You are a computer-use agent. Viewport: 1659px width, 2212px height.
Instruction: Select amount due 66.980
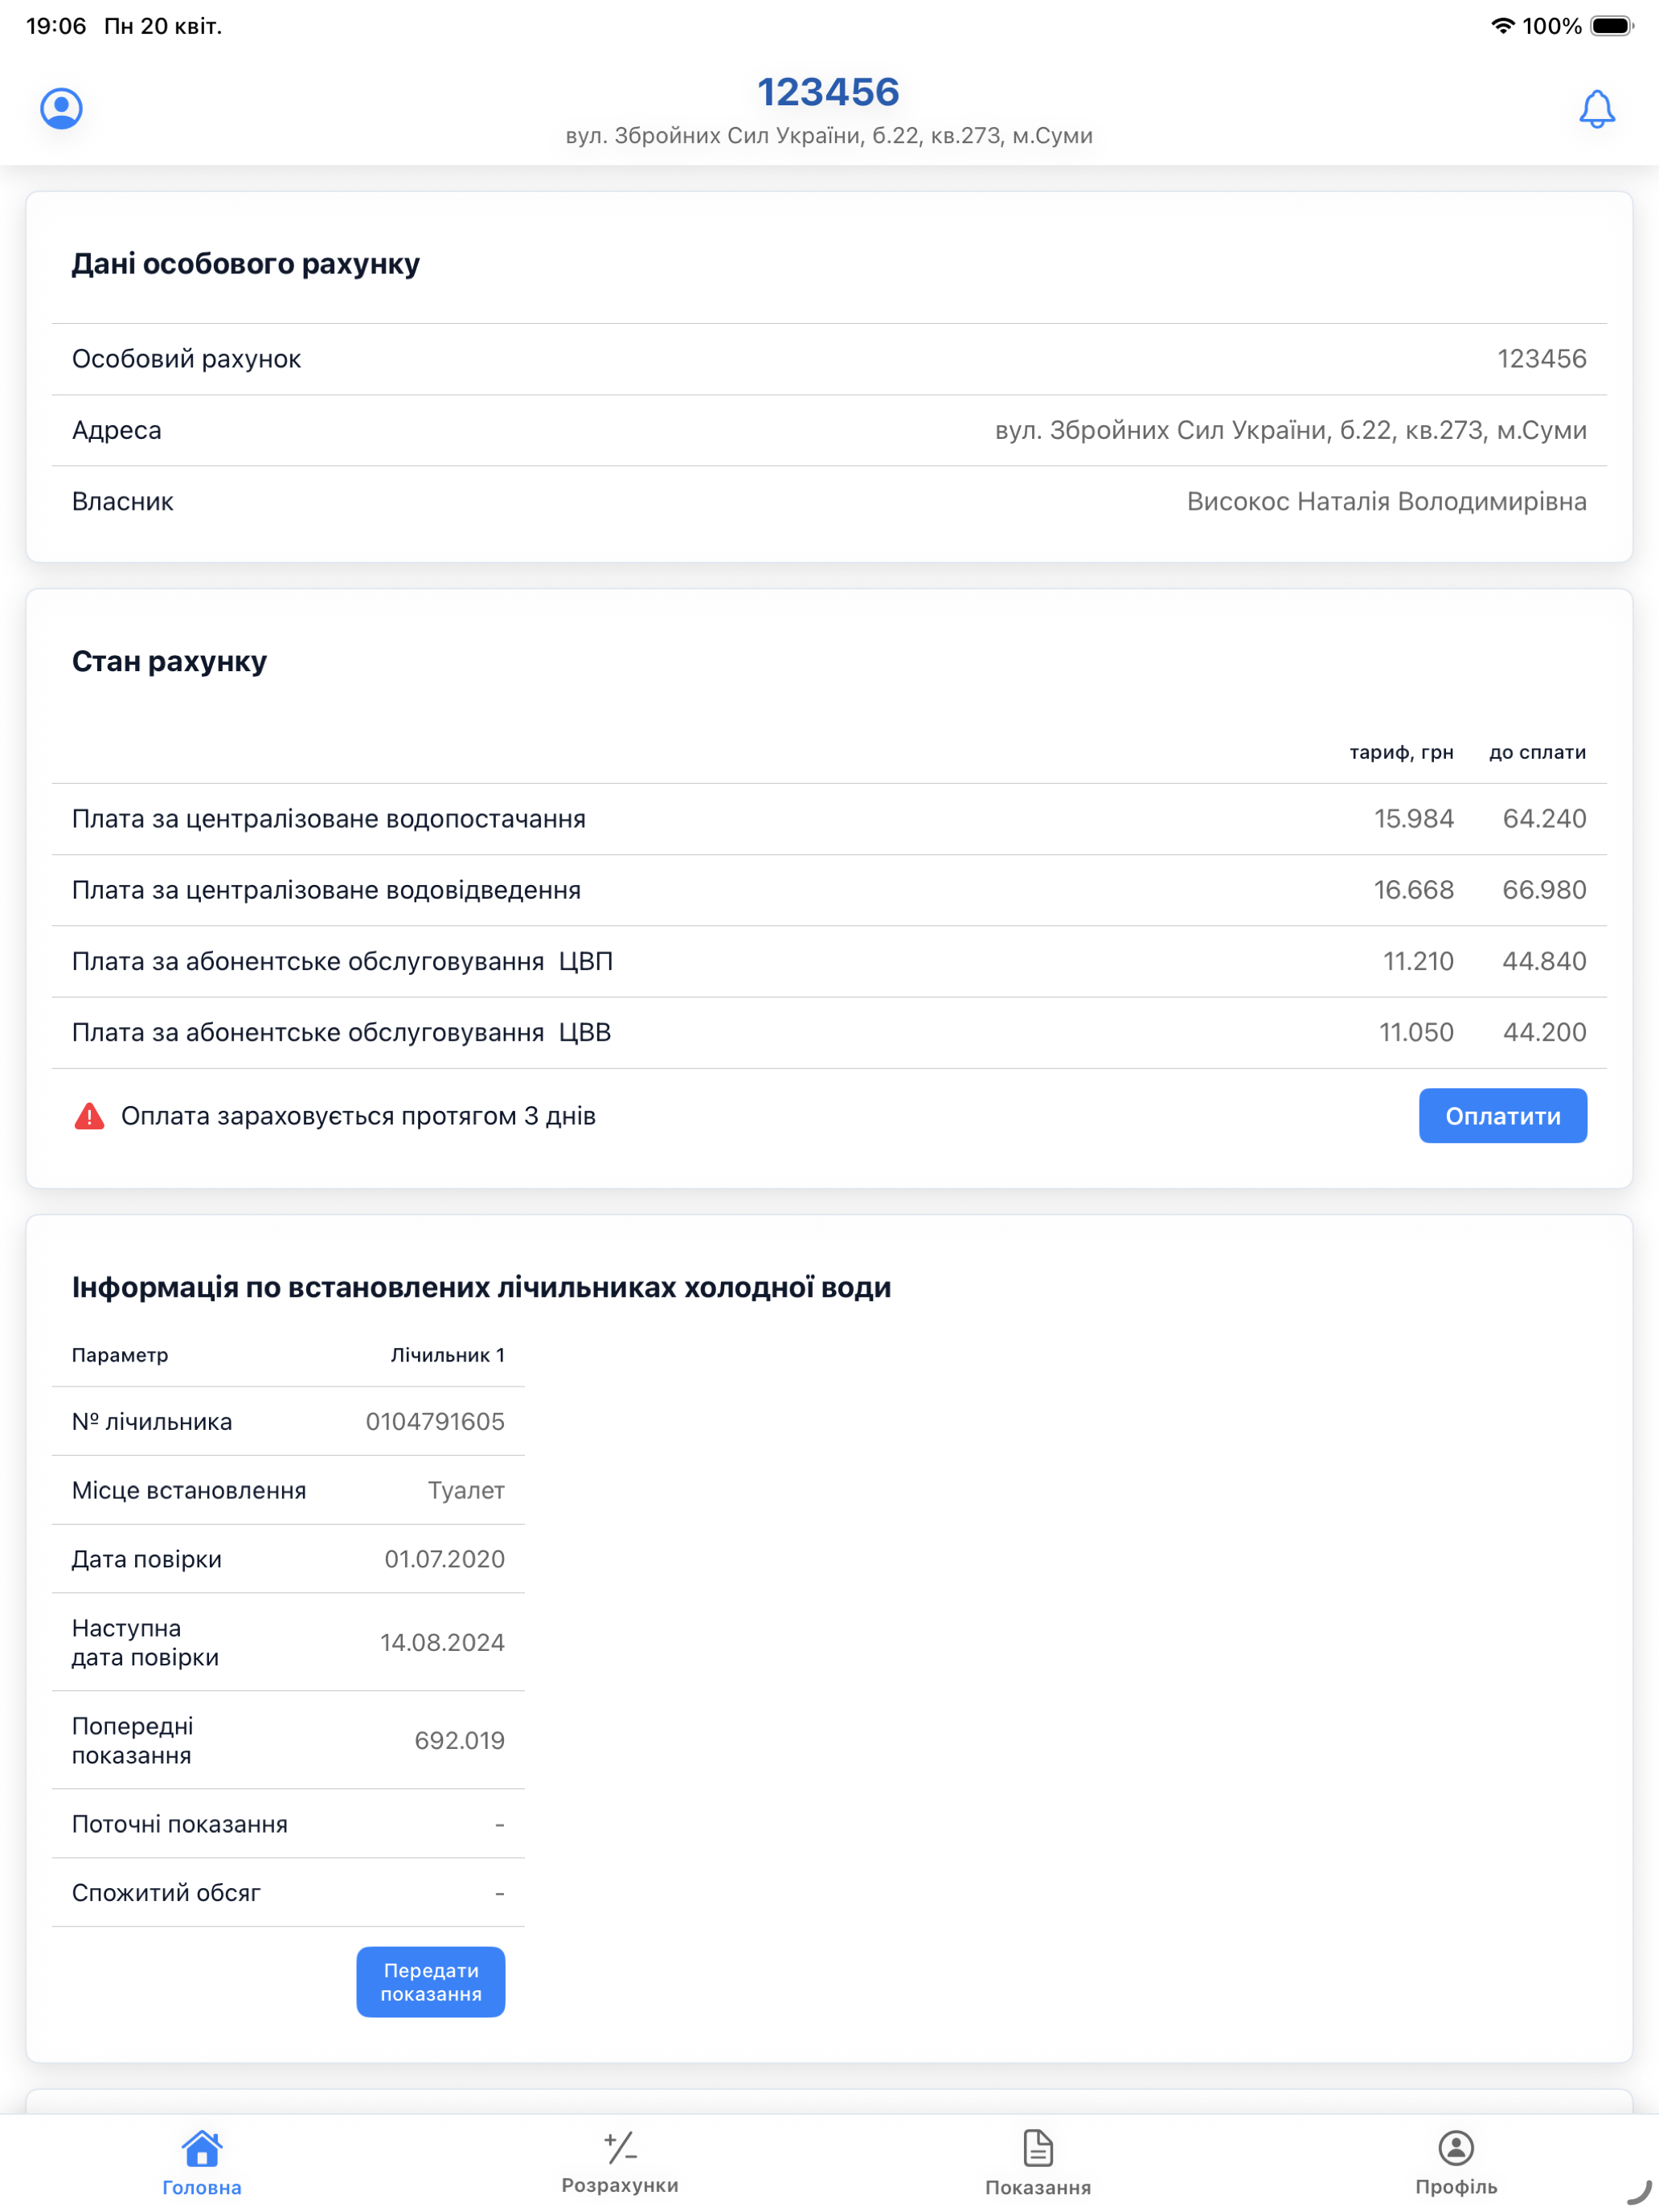tap(1544, 890)
